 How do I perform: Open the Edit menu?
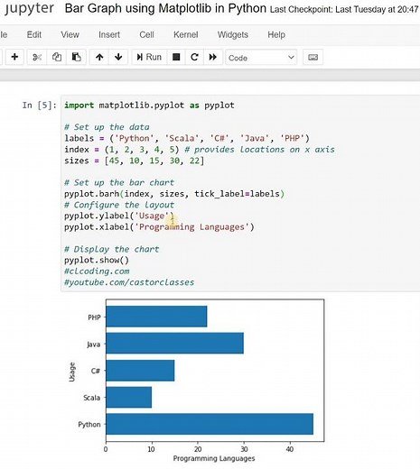pyautogui.click(x=34, y=34)
